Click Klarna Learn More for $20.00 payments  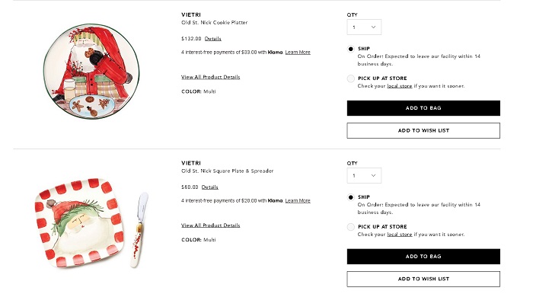[298, 201]
